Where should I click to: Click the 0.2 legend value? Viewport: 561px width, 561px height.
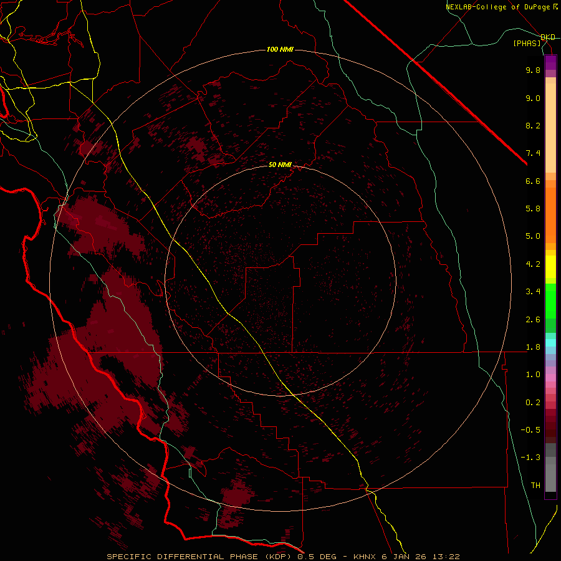click(x=533, y=403)
